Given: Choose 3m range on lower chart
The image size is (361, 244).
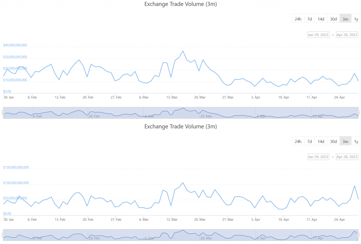Looking at the screenshot, I should [345, 142].
